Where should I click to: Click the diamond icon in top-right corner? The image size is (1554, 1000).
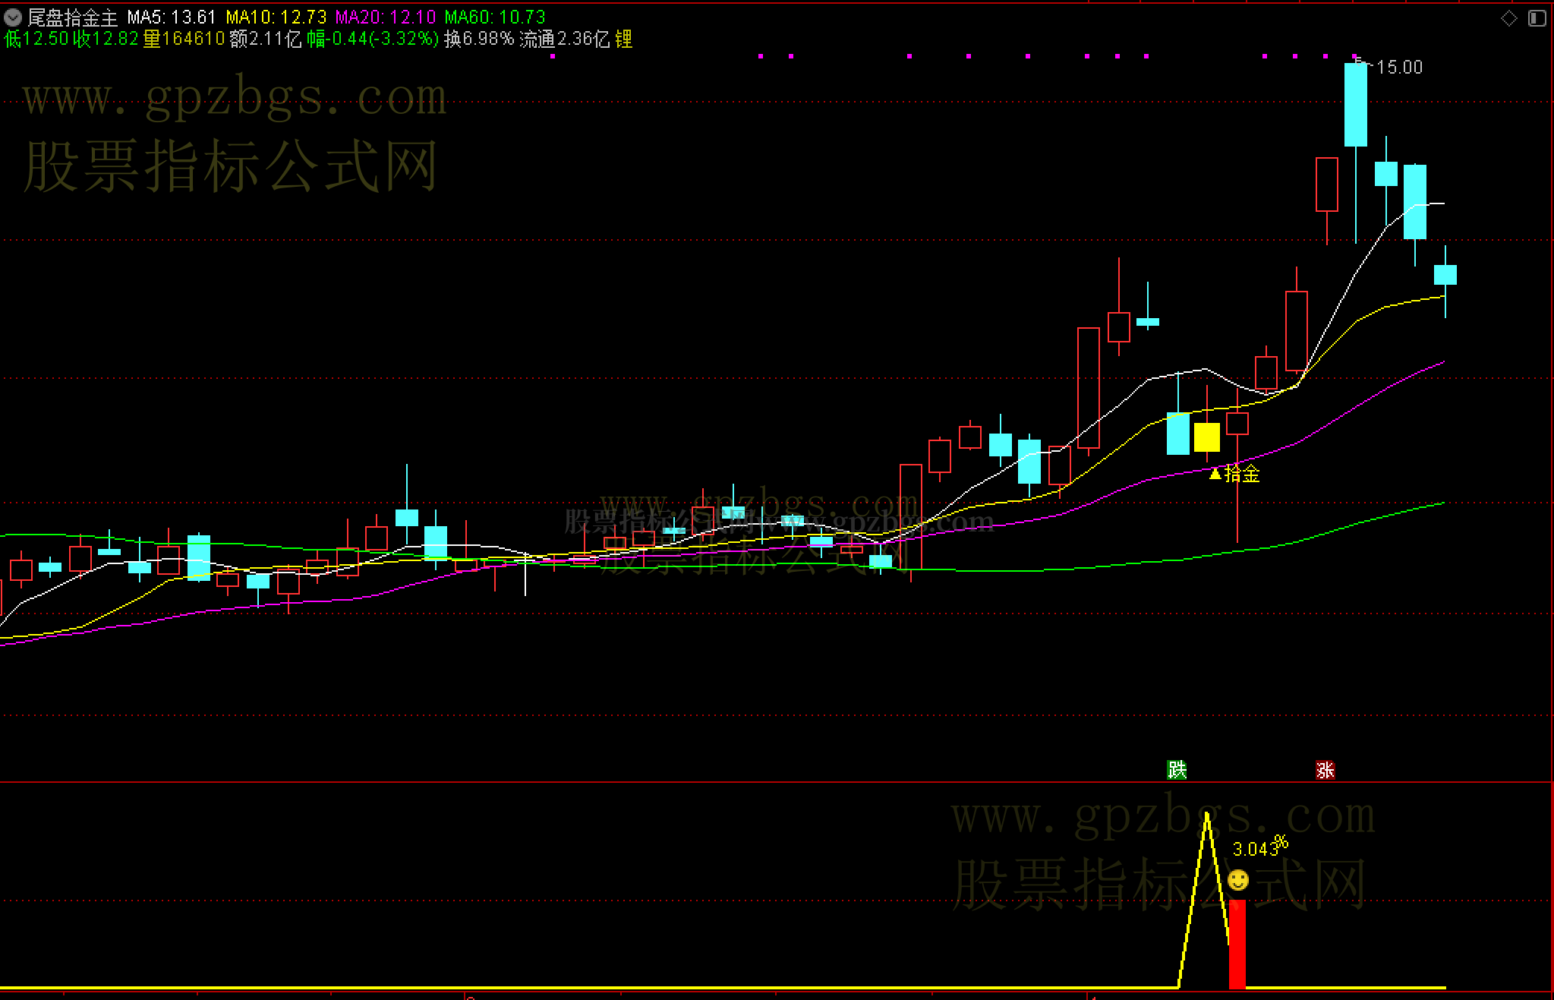1509,17
